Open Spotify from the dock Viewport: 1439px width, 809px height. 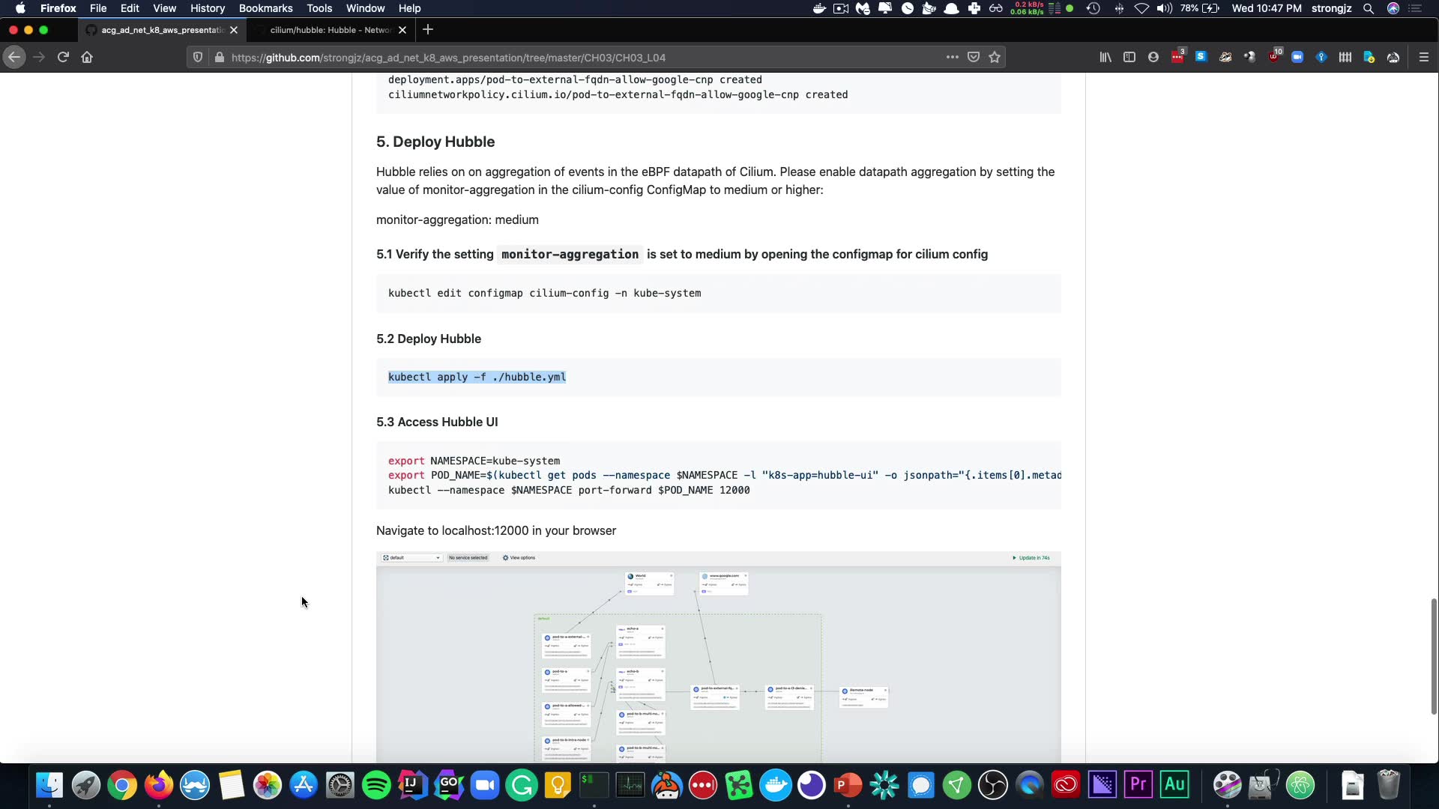[x=376, y=785]
